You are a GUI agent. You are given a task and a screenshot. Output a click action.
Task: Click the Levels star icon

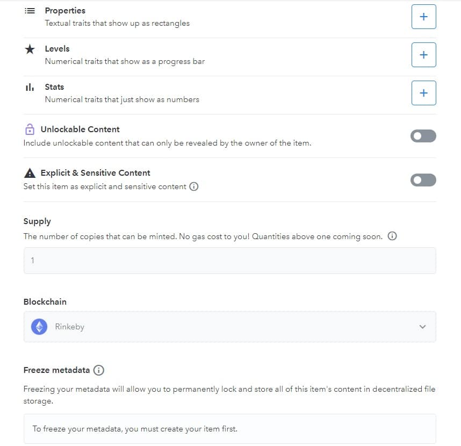[30, 49]
